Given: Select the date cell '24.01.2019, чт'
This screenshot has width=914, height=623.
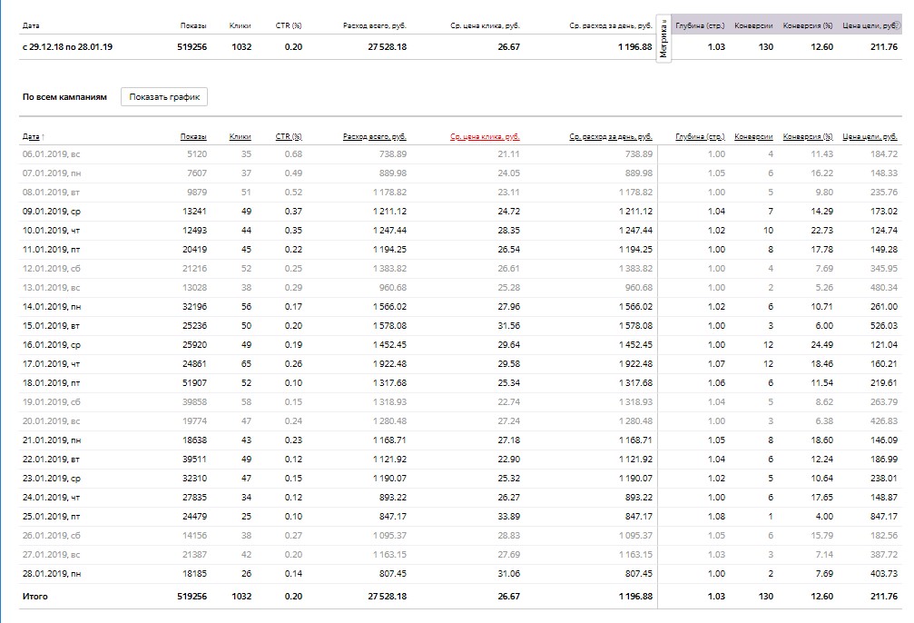Looking at the screenshot, I should tap(52, 497).
